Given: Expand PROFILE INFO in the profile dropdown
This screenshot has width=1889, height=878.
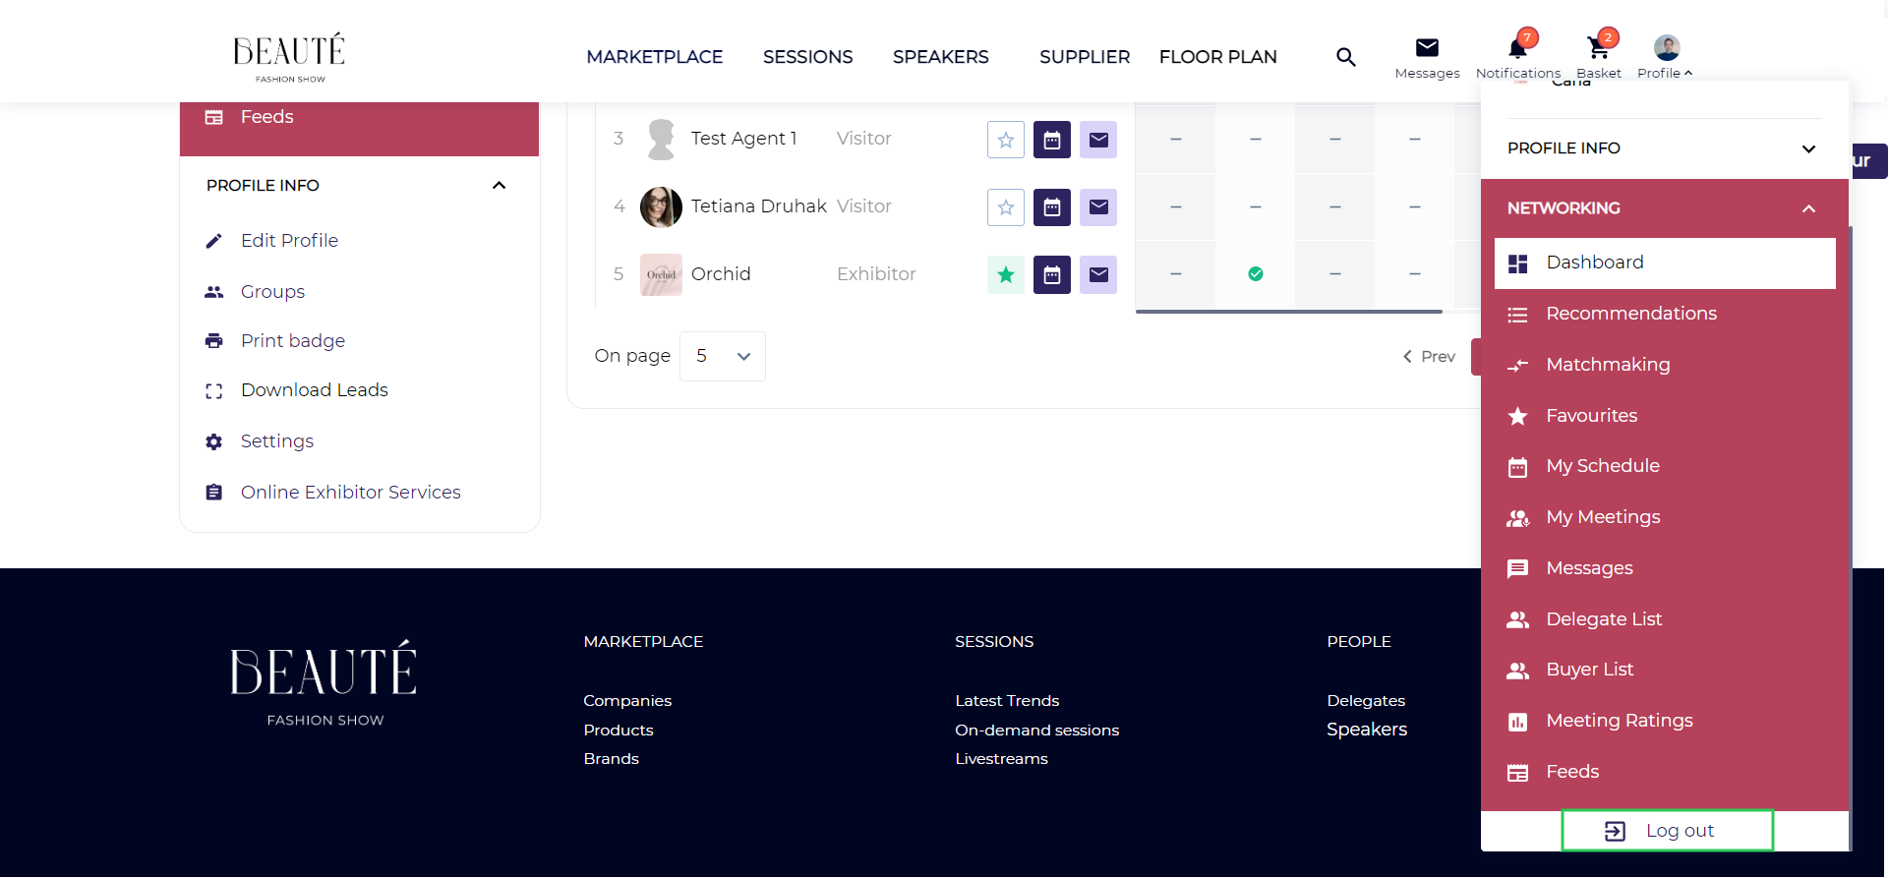Looking at the screenshot, I should click(x=1807, y=148).
